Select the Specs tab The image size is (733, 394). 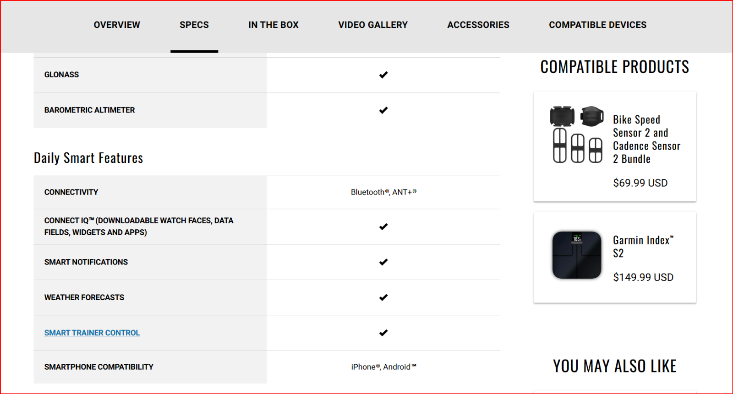click(x=194, y=25)
